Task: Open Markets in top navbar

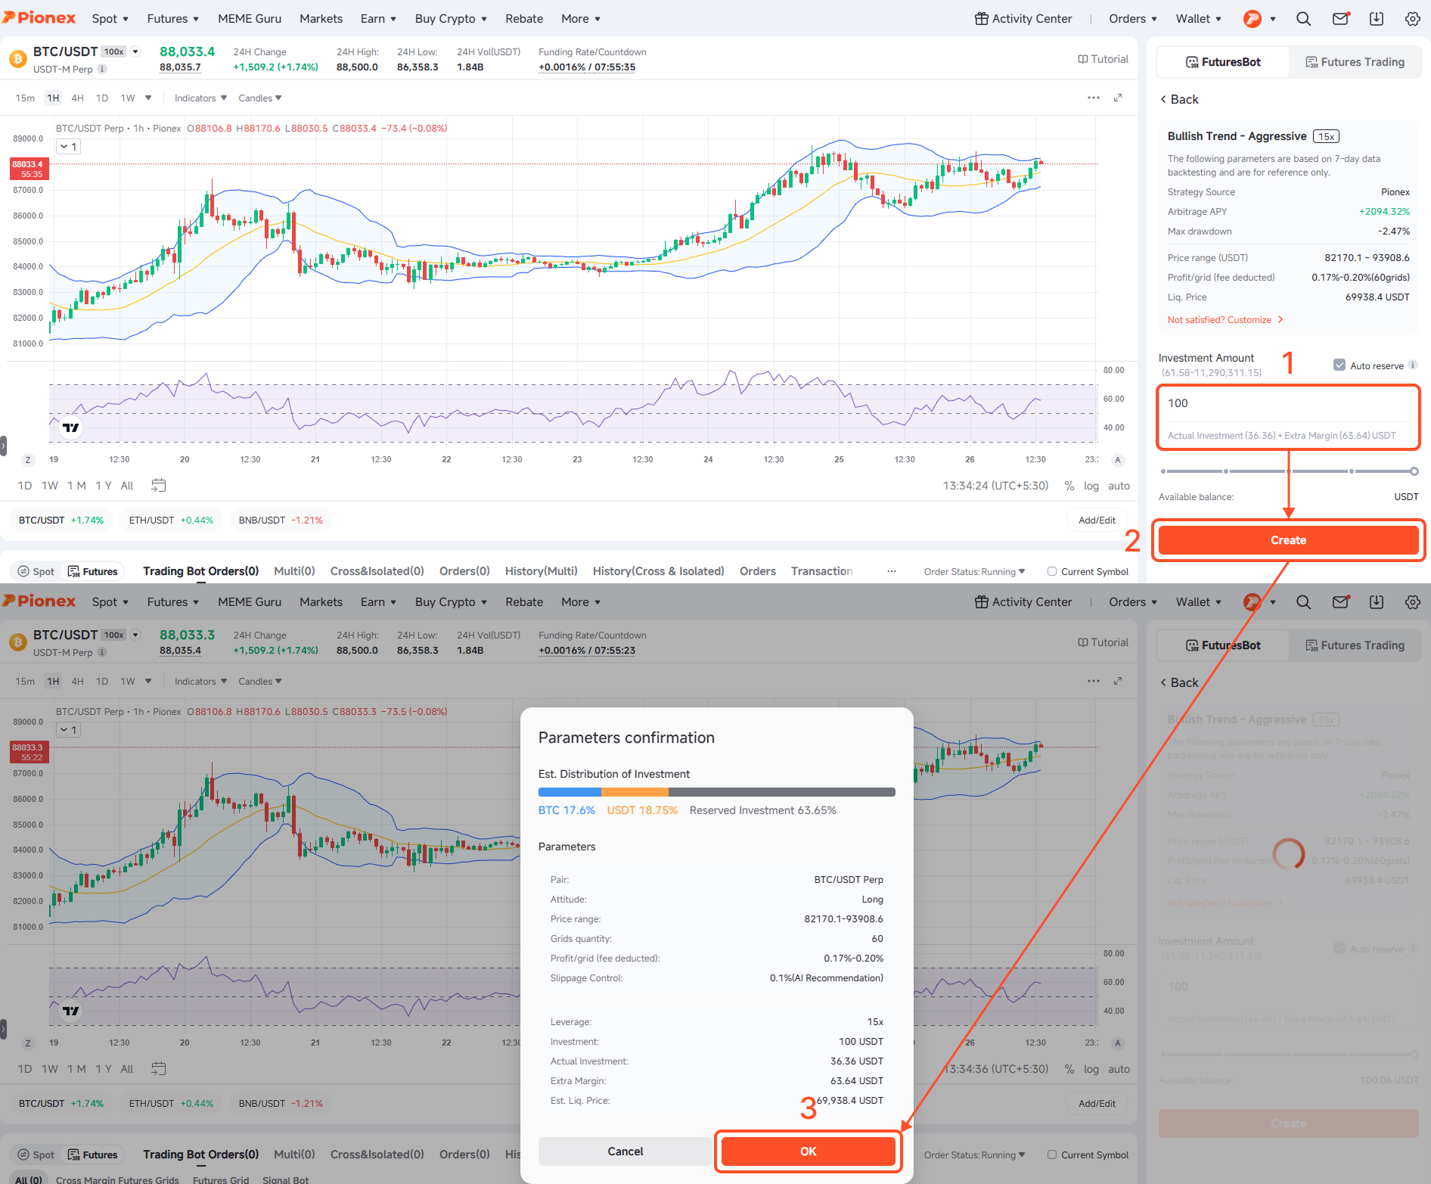Action: click(x=321, y=19)
